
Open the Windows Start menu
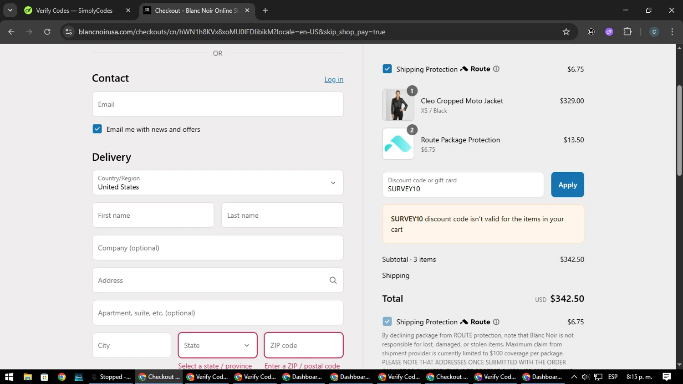[9, 377]
